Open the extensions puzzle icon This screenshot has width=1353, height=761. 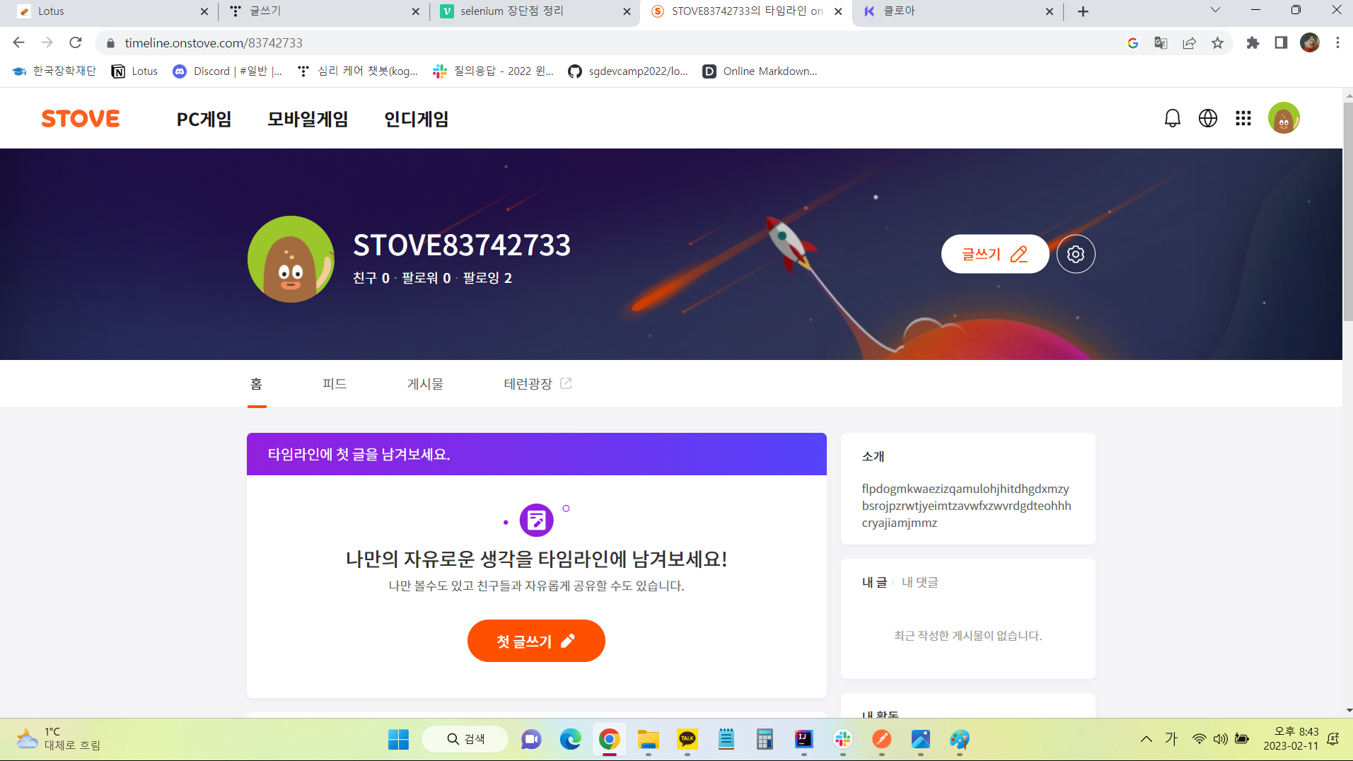(1253, 42)
